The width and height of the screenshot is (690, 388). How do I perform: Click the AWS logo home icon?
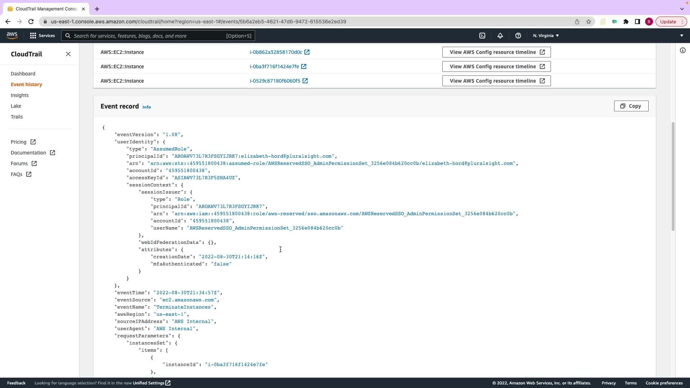click(x=12, y=36)
